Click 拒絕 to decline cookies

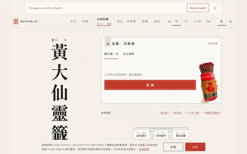(x=173, y=147)
